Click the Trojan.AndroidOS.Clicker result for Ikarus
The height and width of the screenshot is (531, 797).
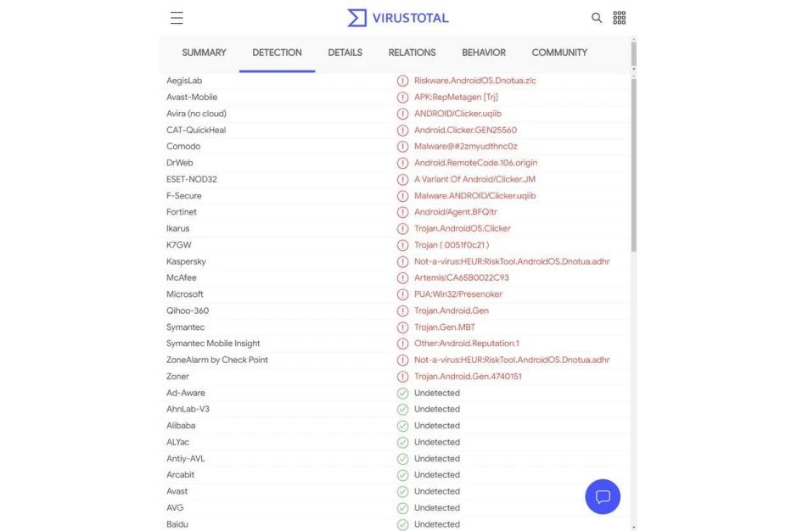click(462, 228)
